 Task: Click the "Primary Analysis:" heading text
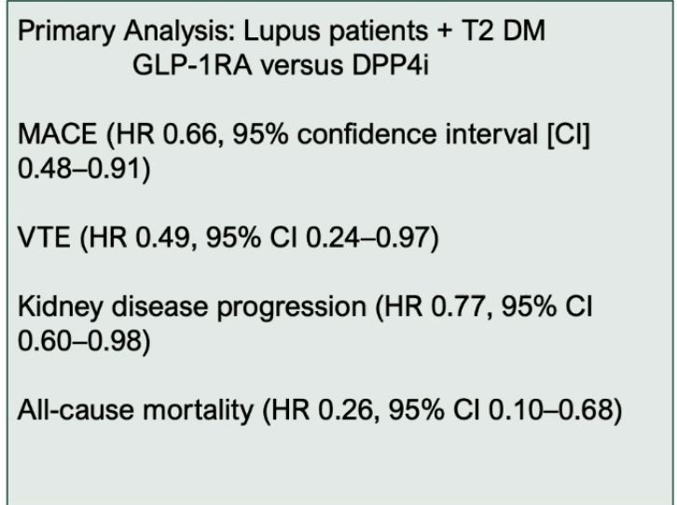click(127, 31)
